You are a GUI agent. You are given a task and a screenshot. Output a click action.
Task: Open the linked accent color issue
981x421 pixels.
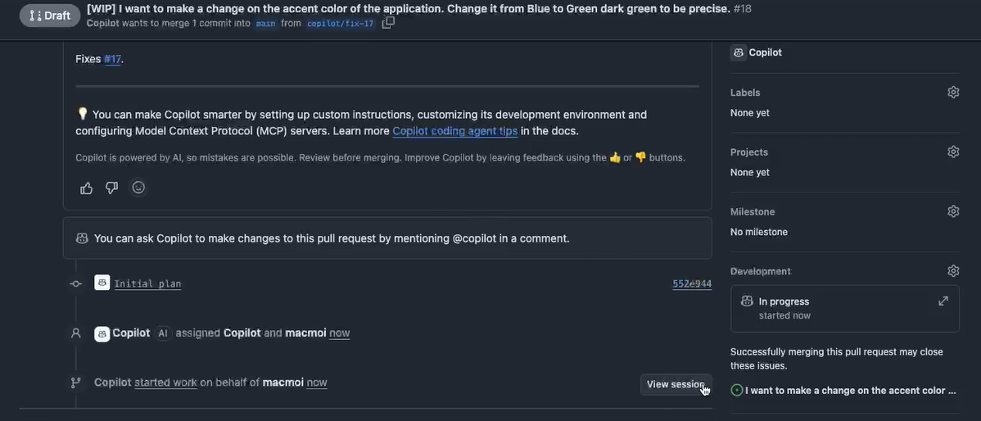(850, 391)
